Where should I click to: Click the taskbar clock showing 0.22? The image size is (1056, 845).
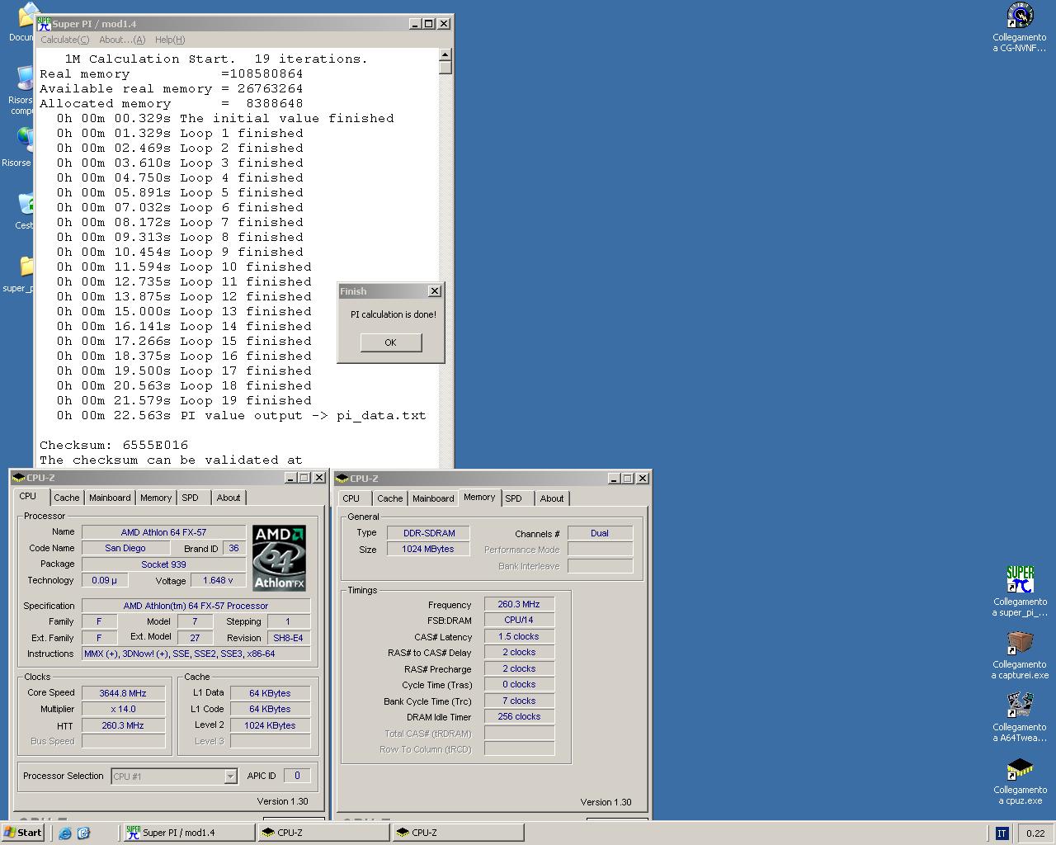tap(1035, 833)
